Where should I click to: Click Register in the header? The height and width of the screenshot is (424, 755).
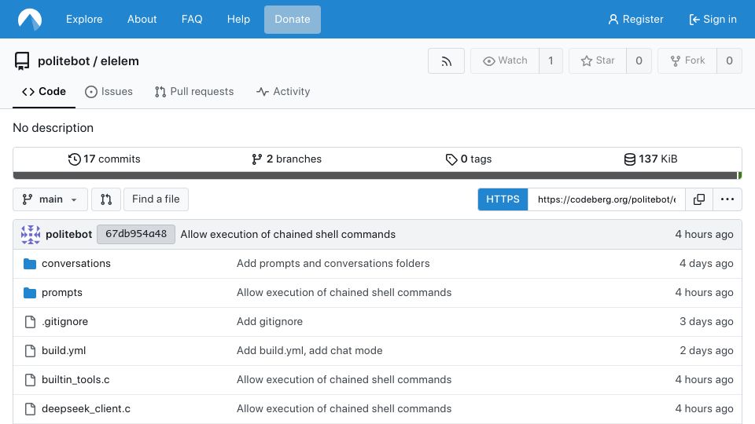tap(635, 19)
